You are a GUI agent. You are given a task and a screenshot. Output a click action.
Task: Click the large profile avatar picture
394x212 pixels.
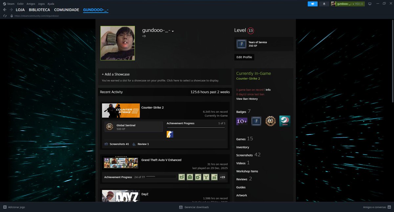pyautogui.click(x=118, y=43)
